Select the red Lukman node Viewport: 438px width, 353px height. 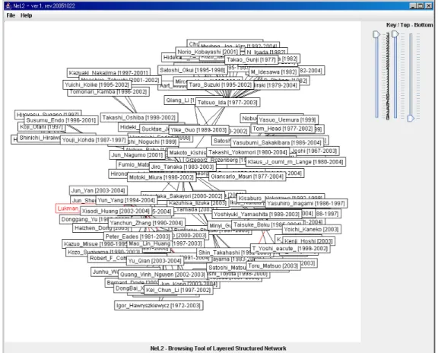point(68,208)
